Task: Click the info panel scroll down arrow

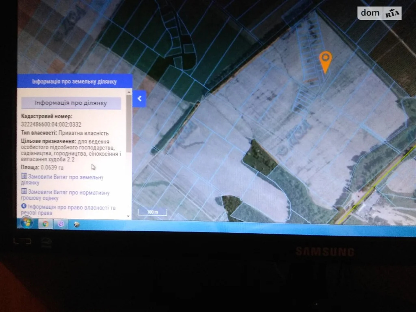Action: point(129,216)
